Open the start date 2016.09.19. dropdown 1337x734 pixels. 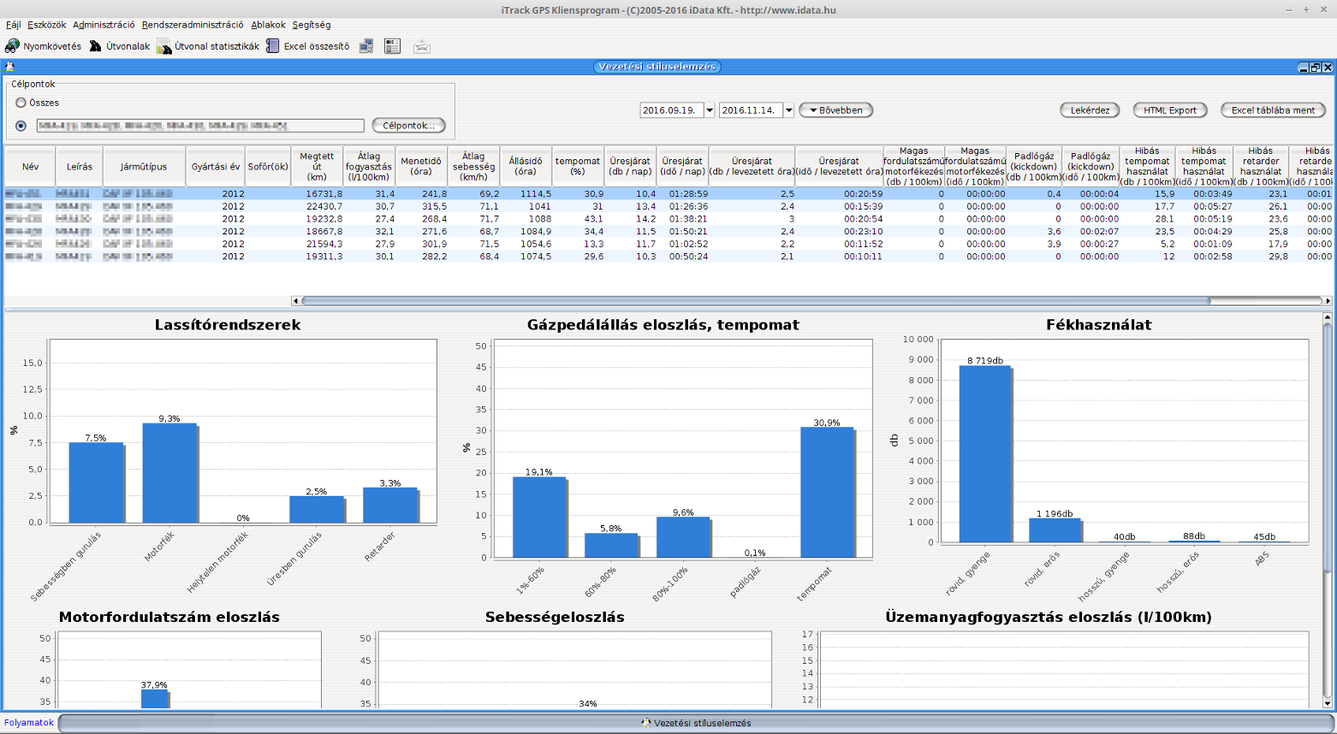pos(710,110)
